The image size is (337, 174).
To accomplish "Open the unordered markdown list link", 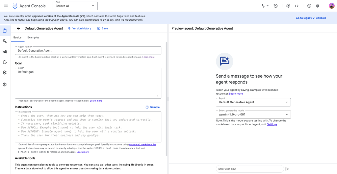I will [x=143, y=145].
